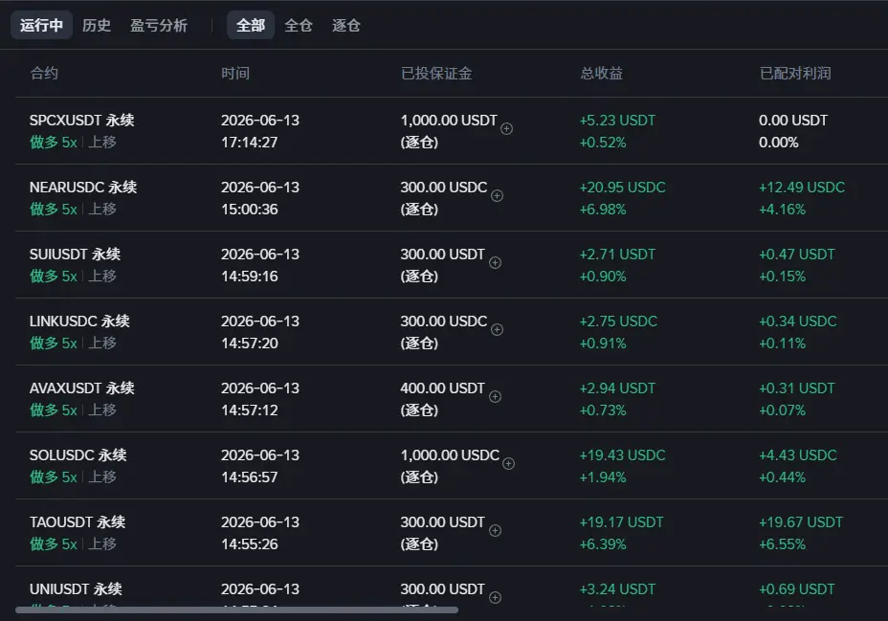
Task: Click the time 14:55:26 cell
Action: (250, 543)
